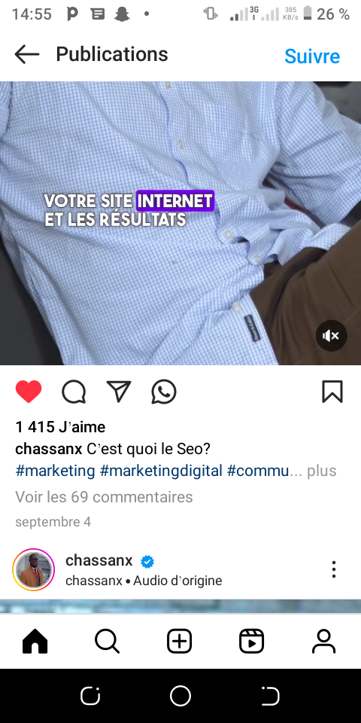Tap the back arrow next to Publications
361x723 pixels.
pos(27,55)
